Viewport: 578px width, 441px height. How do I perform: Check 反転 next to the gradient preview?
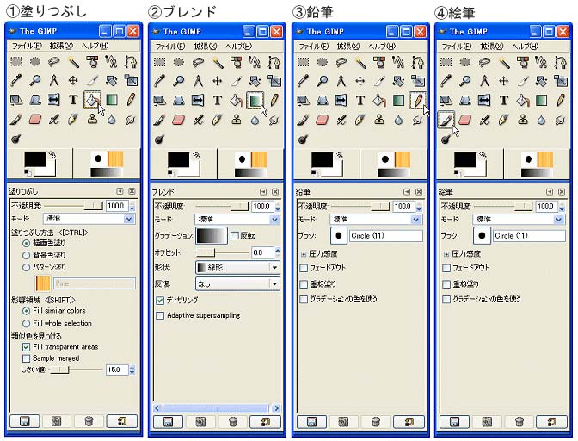click(235, 235)
